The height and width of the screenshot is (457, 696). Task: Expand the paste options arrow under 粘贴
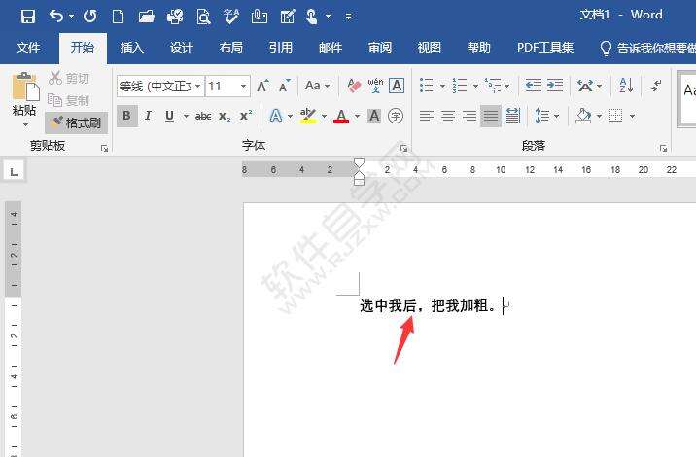pos(25,124)
